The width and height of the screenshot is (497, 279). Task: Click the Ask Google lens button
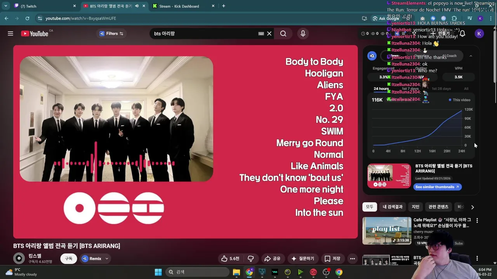(386, 18)
